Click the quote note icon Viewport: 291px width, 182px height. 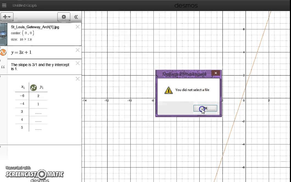click(x=3, y=67)
